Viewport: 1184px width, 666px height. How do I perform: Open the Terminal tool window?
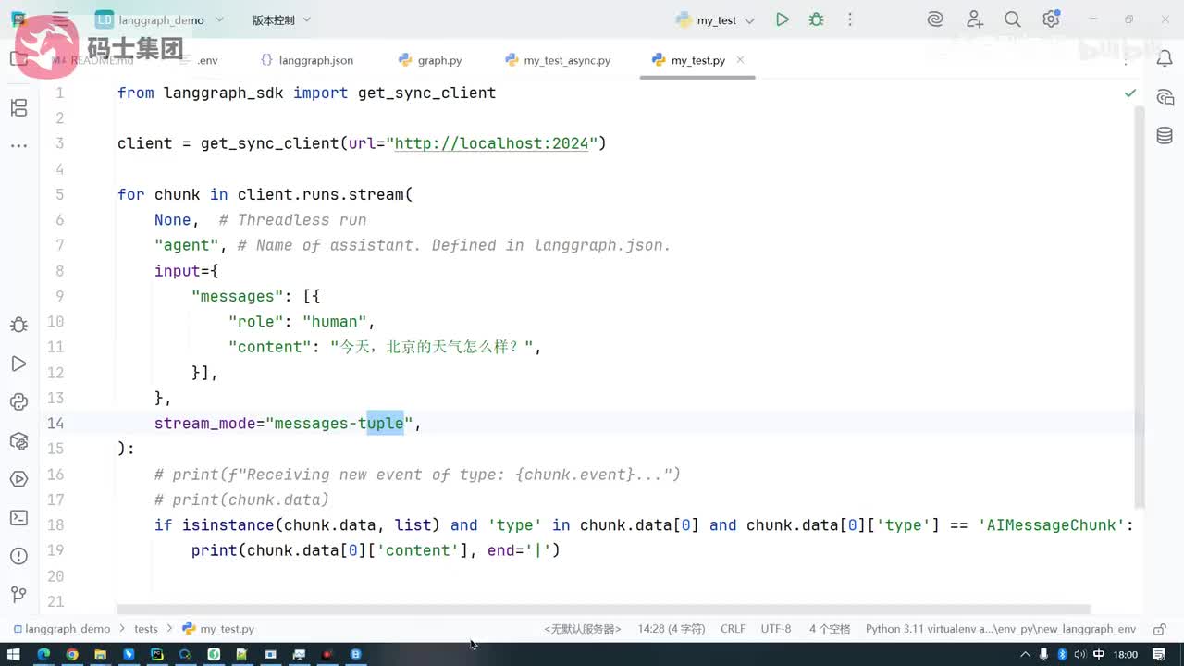[18, 517]
